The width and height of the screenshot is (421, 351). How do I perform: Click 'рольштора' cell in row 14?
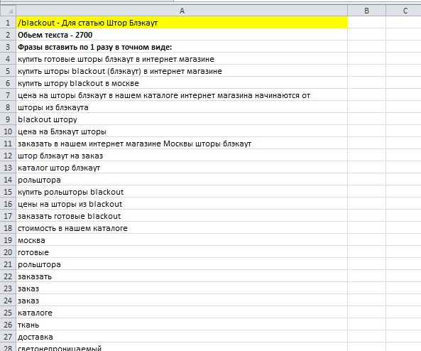point(182,180)
